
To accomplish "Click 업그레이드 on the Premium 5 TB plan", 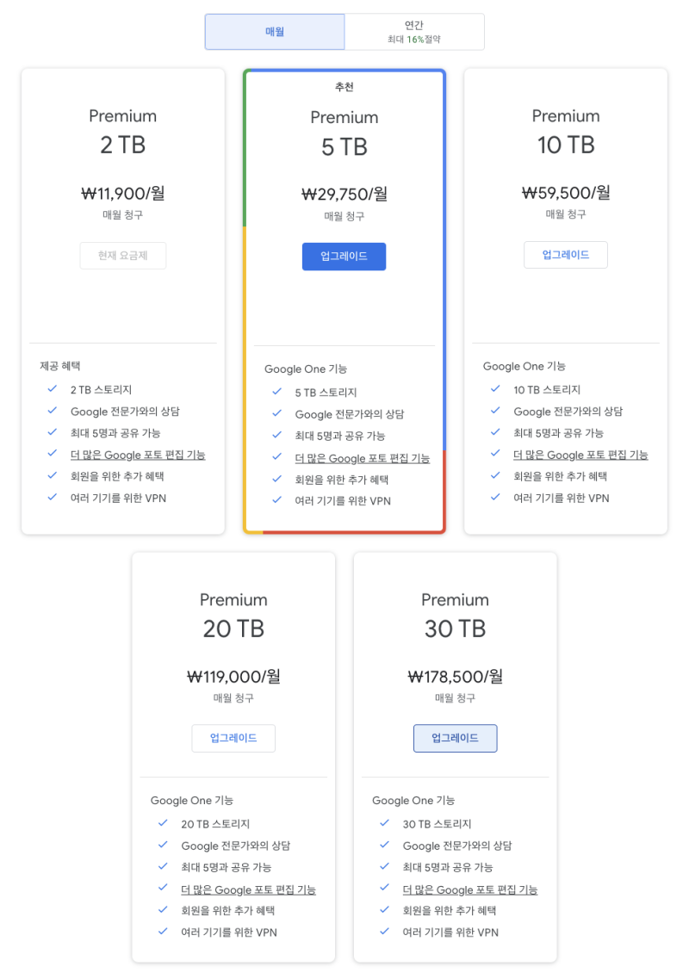I will [x=344, y=256].
